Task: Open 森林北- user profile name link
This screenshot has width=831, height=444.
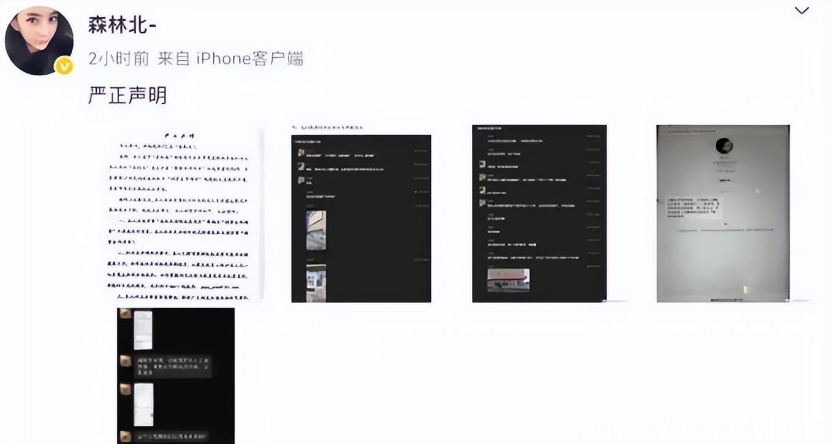Action: point(123,25)
